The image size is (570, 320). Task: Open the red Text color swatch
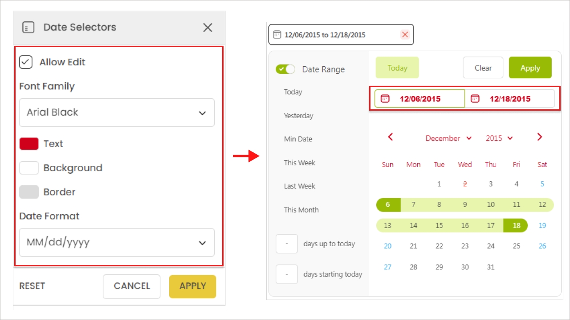(x=29, y=144)
